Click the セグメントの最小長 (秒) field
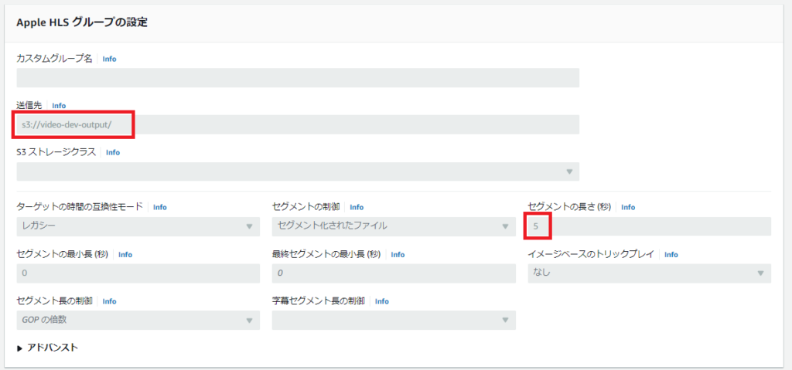The width and height of the screenshot is (792, 370). pos(138,273)
